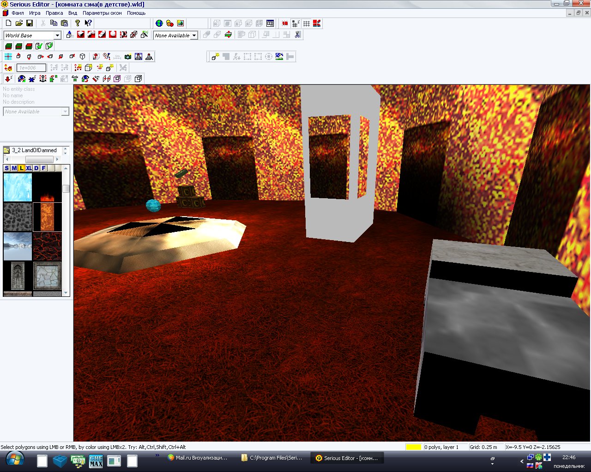This screenshot has height=472, width=591.
Task: Open Help via yellow question mark icon
Action: pyautogui.click(x=78, y=23)
